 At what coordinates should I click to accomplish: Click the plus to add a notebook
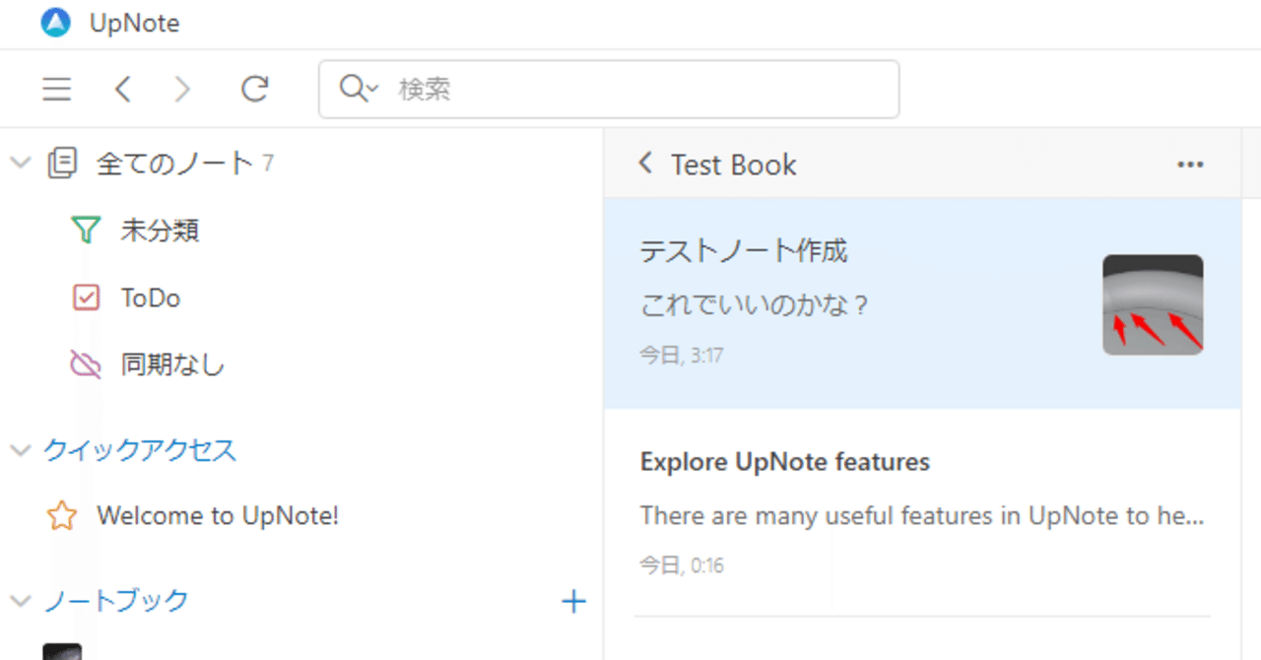point(573,601)
